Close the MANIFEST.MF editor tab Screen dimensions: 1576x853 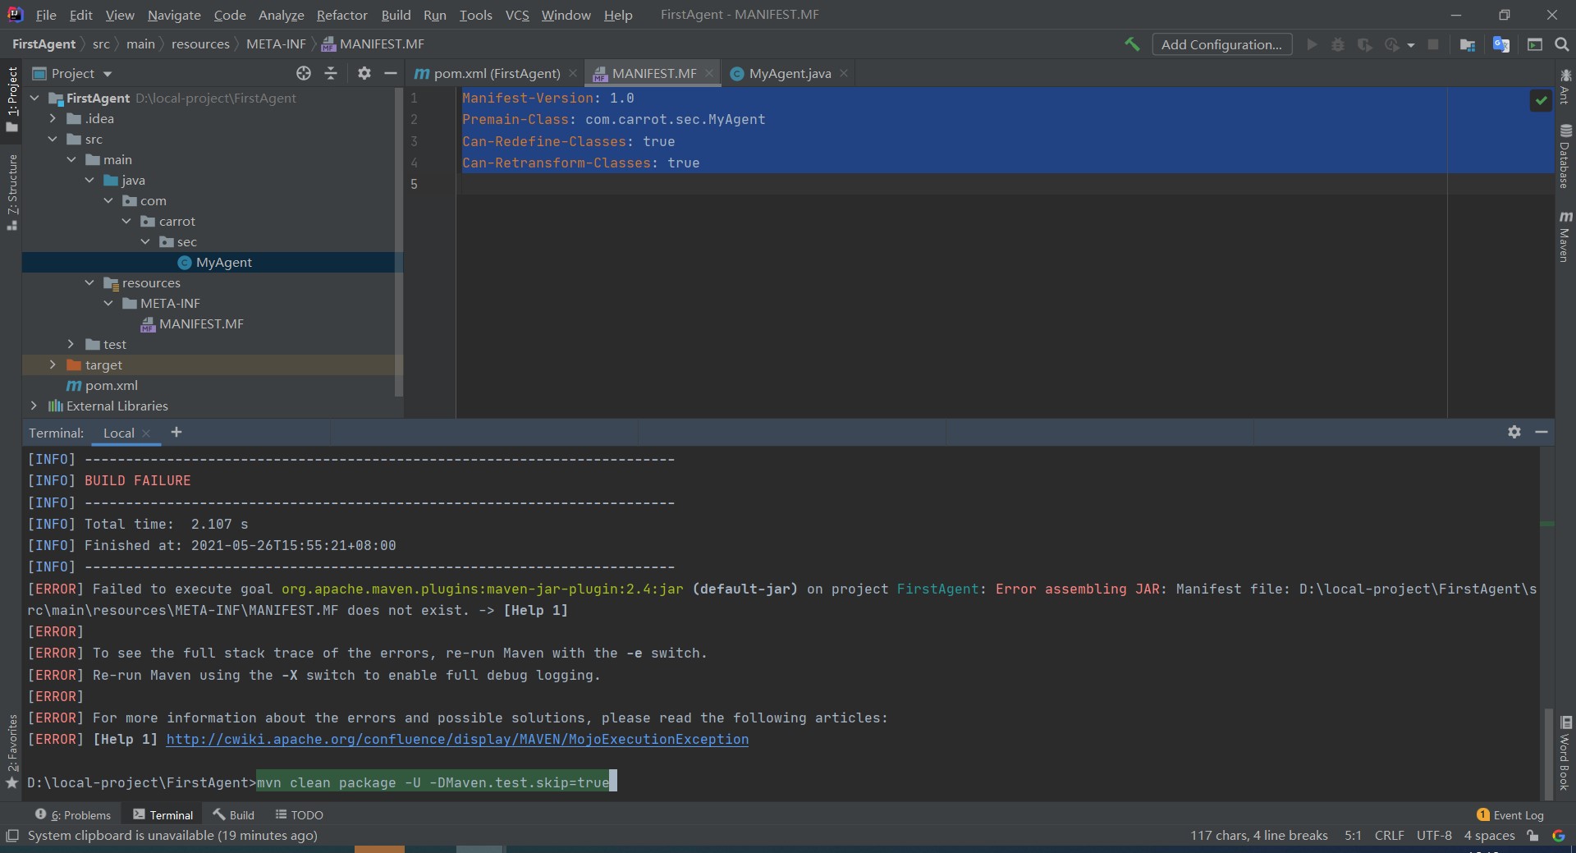[x=709, y=73]
